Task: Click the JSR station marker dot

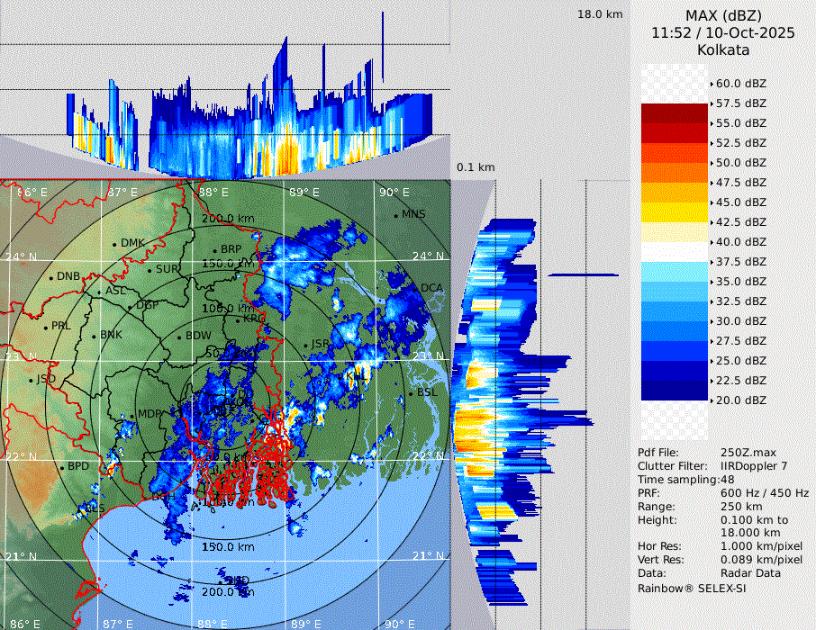Action: [305, 345]
